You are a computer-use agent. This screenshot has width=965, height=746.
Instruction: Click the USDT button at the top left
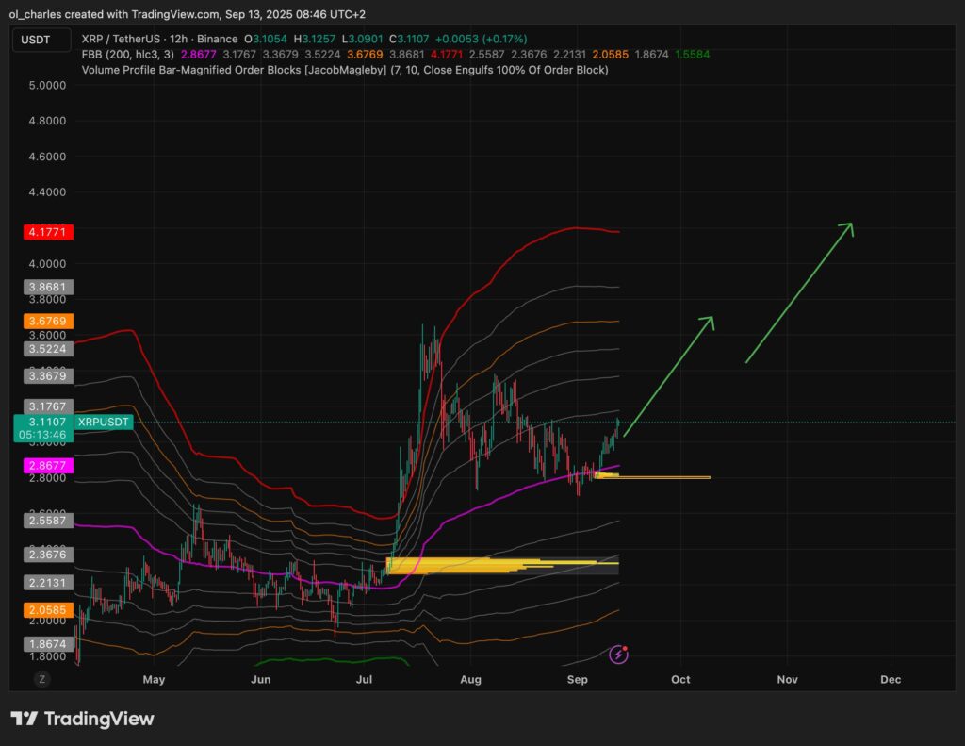click(x=41, y=39)
